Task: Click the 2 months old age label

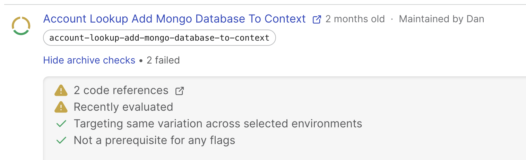Action: (x=355, y=19)
